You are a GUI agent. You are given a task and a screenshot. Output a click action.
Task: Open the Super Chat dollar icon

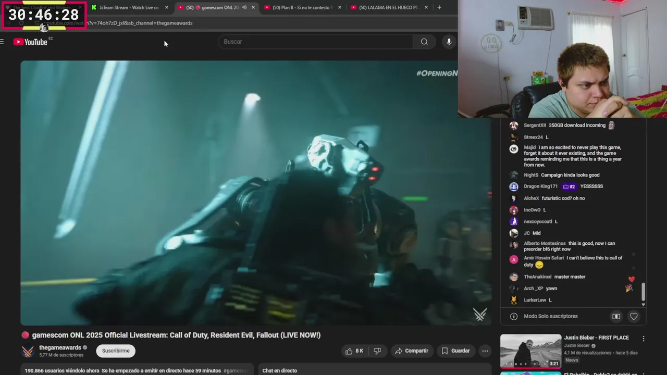[x=616, y=316]
